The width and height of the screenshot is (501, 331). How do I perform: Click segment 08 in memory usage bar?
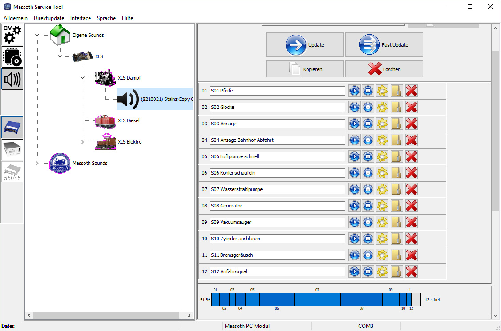click(x=361, y=299)
